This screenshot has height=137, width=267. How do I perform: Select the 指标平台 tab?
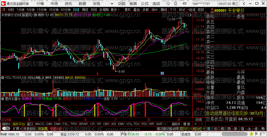pos(19,124)
